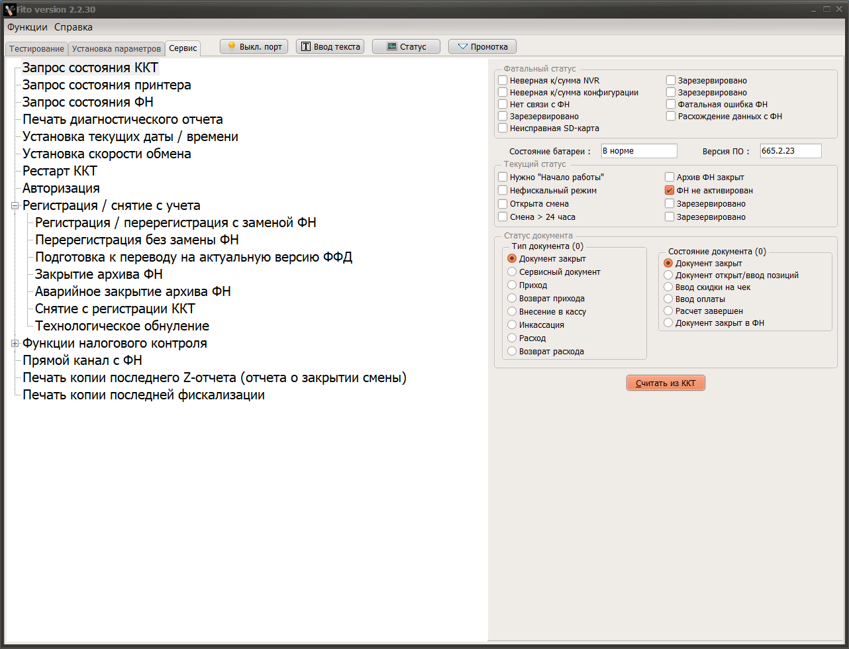The image size is (849, 649).
Task: Open the 'Ввод текста' text input tool
Action: click(330, 46)
